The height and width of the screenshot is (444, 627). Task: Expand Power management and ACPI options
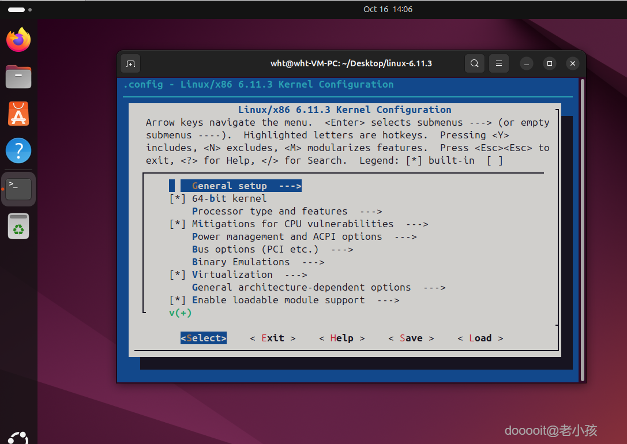coord(305,236)
